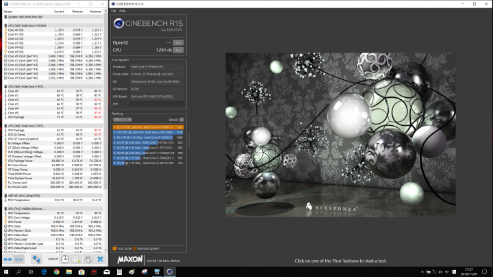
Task: Run the OpenGL benchmark test
Action: [178, 42]
